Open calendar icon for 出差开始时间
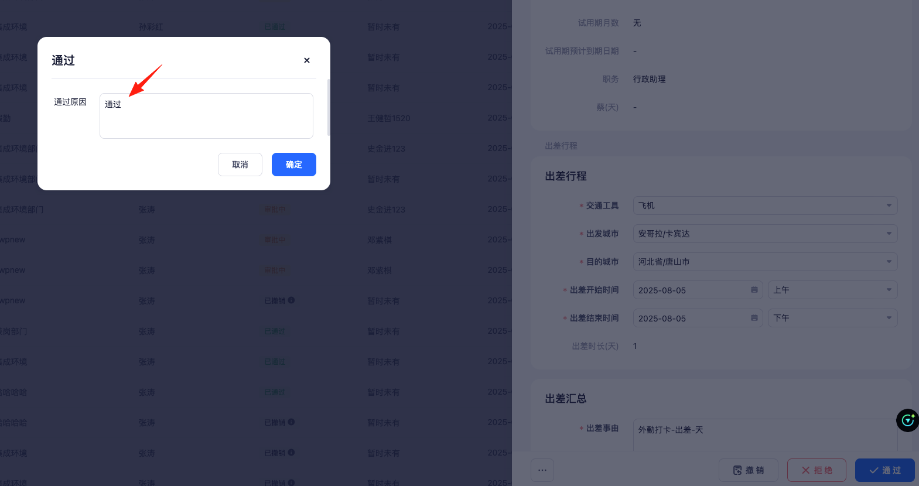Screen dimensions: 919x486 tap(754, 290)
